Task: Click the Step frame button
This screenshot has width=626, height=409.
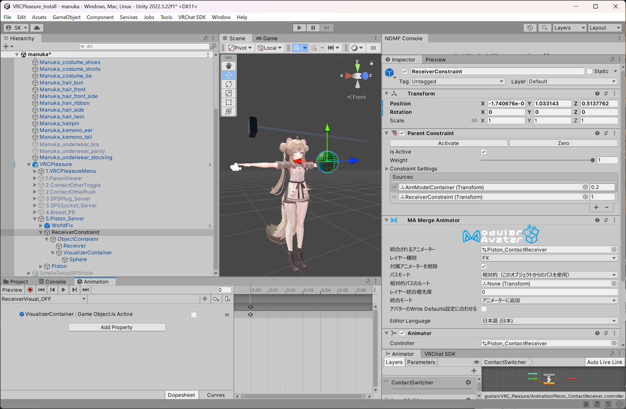Action: (x=326, y=28)
